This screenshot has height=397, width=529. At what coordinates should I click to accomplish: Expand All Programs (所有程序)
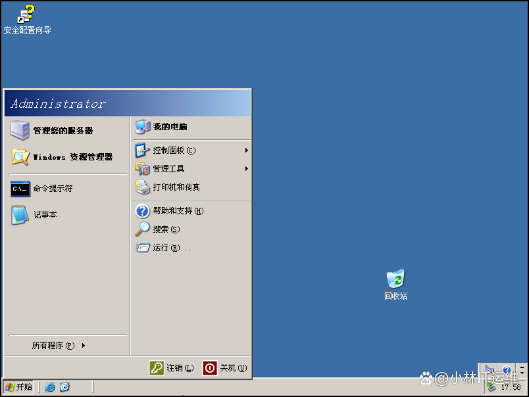point(53,345)
